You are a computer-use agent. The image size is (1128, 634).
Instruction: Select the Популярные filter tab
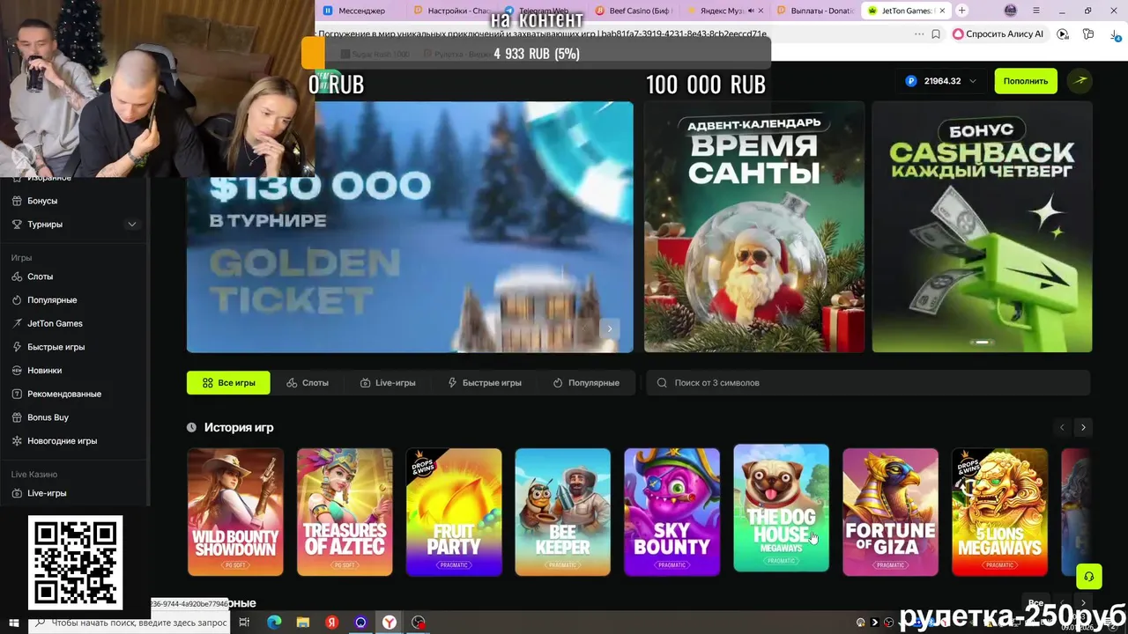tap(586, 383)
